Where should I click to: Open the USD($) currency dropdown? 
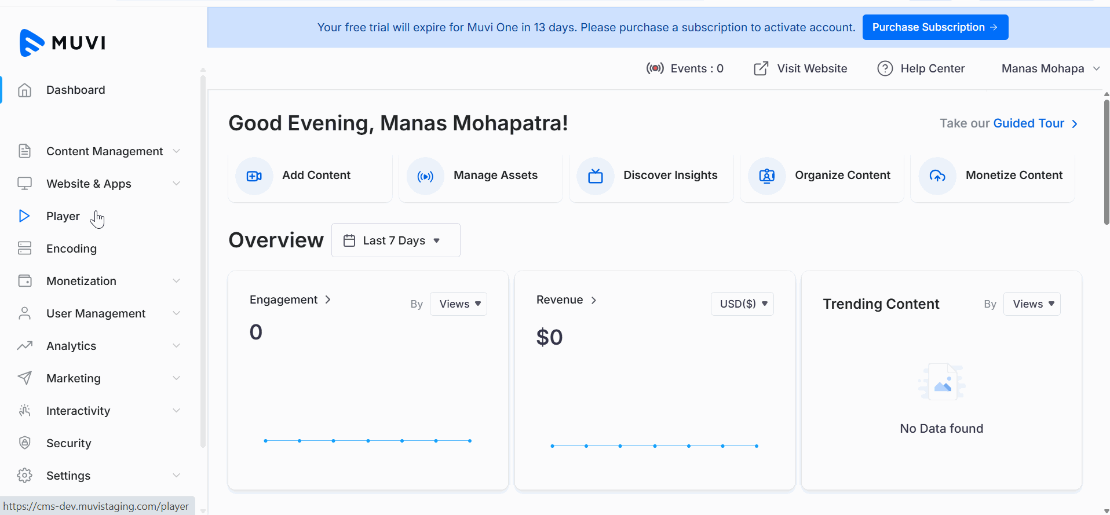[x=742, y=304]
